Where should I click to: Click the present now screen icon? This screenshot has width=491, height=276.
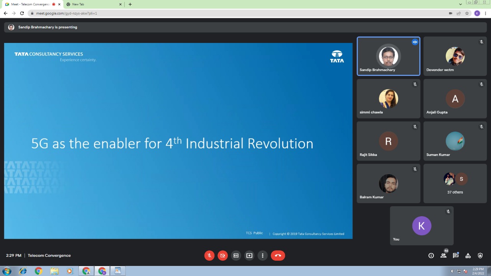click(249, 256)
